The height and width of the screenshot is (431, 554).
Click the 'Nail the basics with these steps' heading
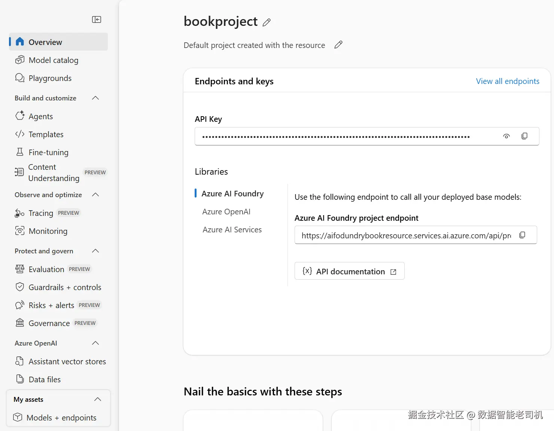click(x=263, y=391)
